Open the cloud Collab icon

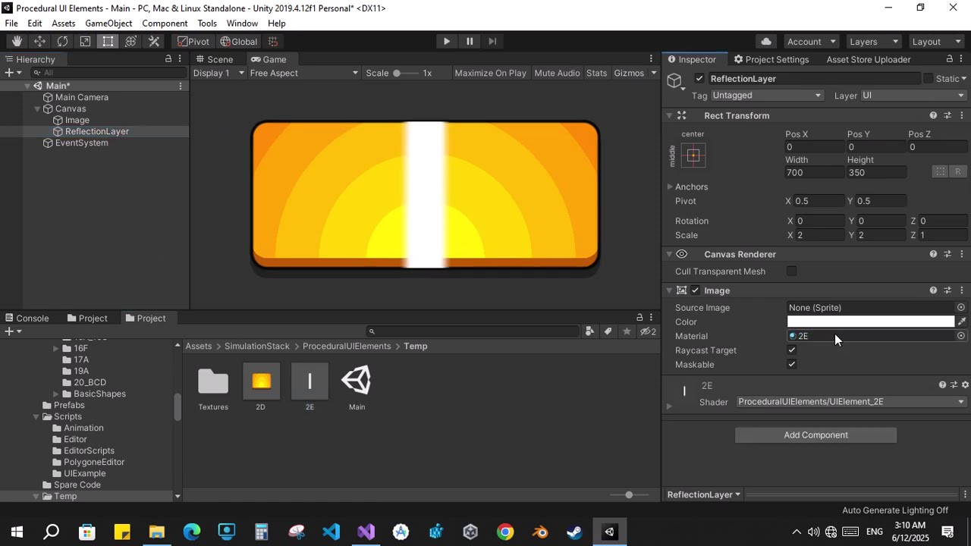766,42
